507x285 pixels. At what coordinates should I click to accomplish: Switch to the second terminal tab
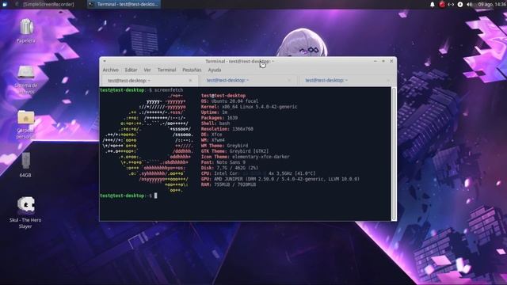(x=248, y=81)
